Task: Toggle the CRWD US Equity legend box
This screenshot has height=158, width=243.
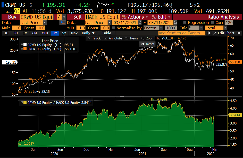Action: [22, 45]
